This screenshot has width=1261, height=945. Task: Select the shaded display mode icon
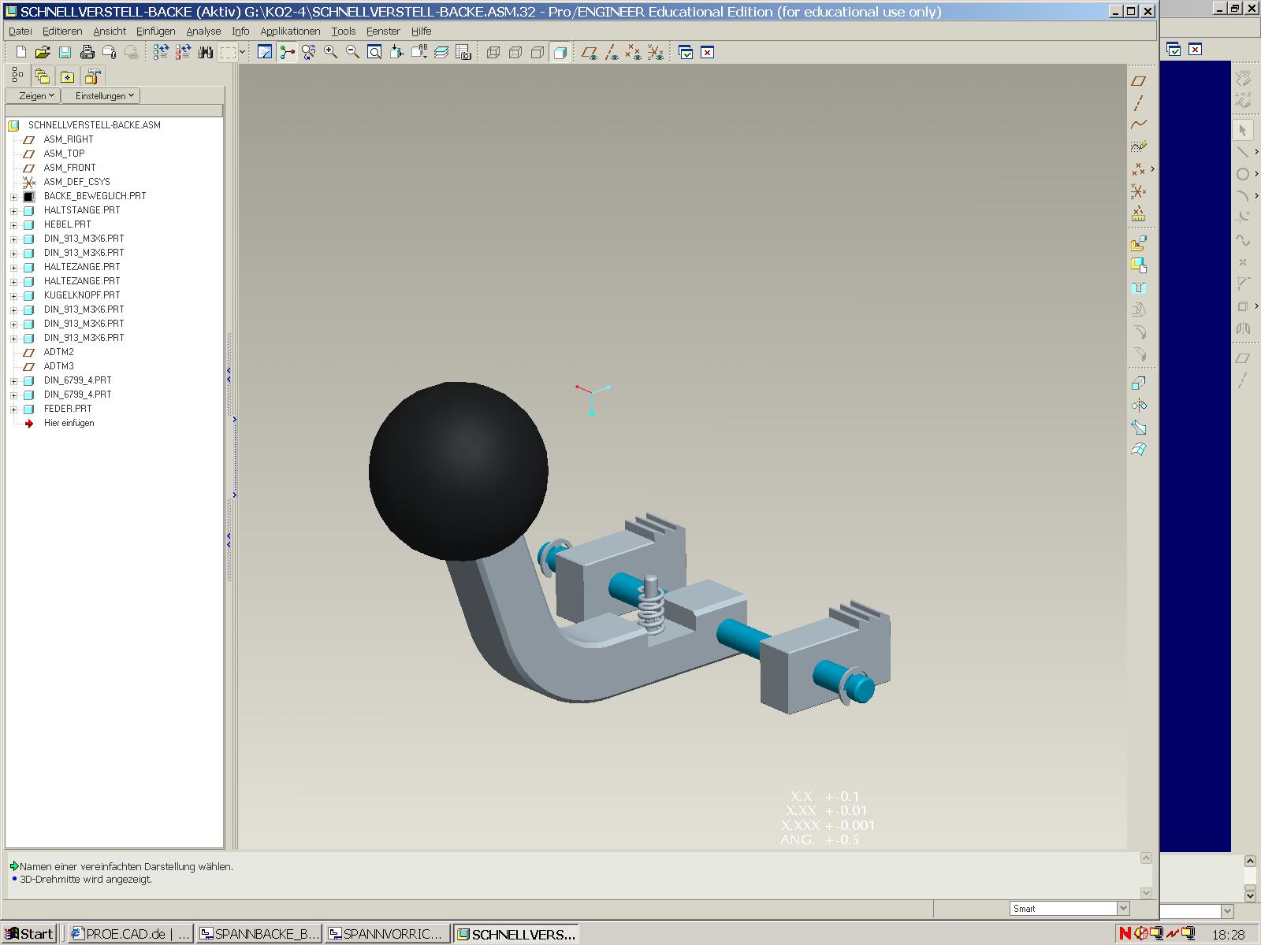[x=560, y=53]
